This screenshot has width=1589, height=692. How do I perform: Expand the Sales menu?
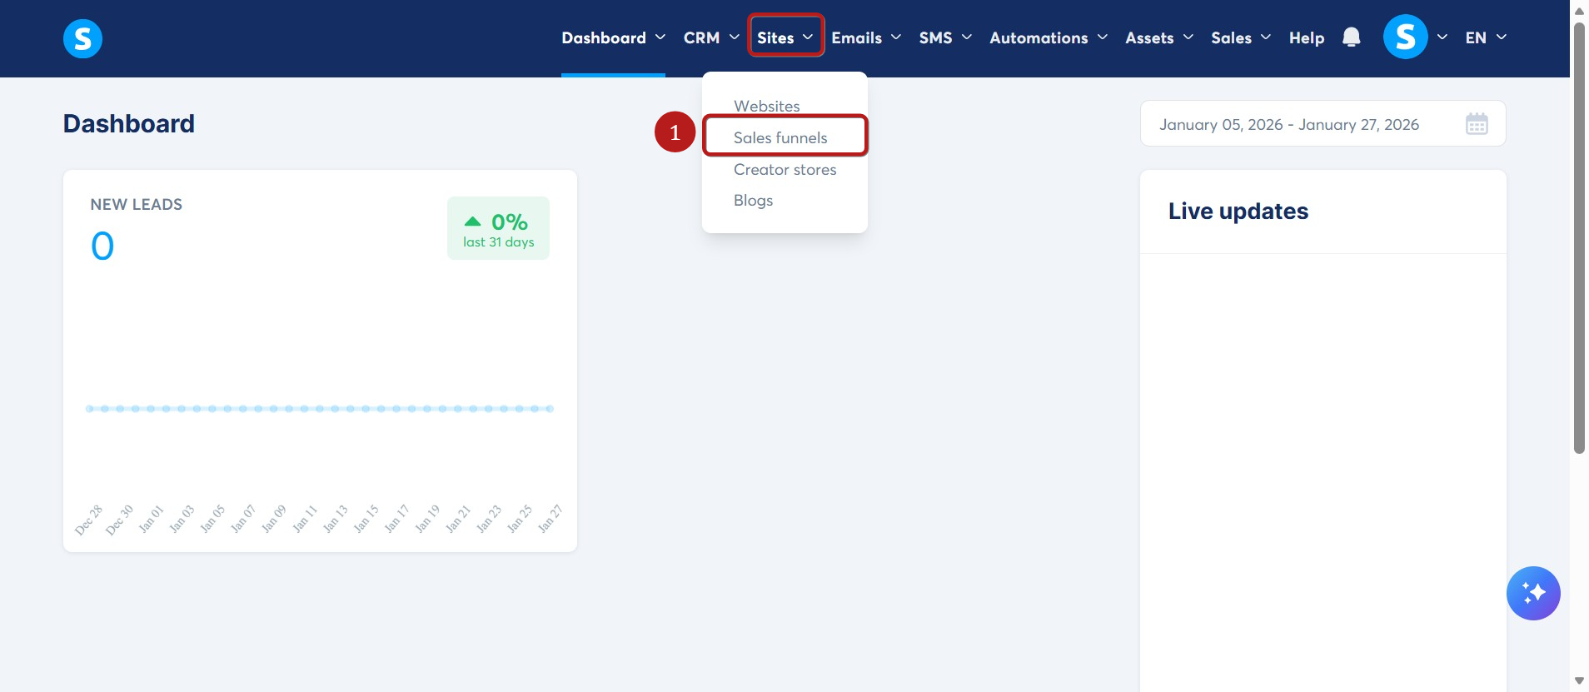pos(1241,37)
